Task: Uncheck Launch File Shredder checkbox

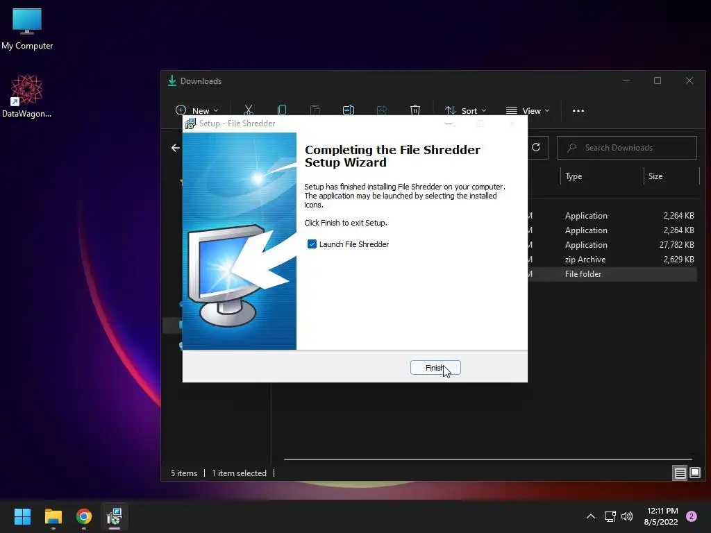Action: point(312,244)
